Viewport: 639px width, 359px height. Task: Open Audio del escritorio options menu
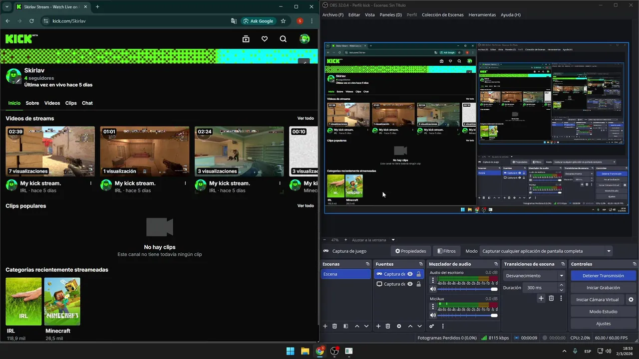click(433, 280)
